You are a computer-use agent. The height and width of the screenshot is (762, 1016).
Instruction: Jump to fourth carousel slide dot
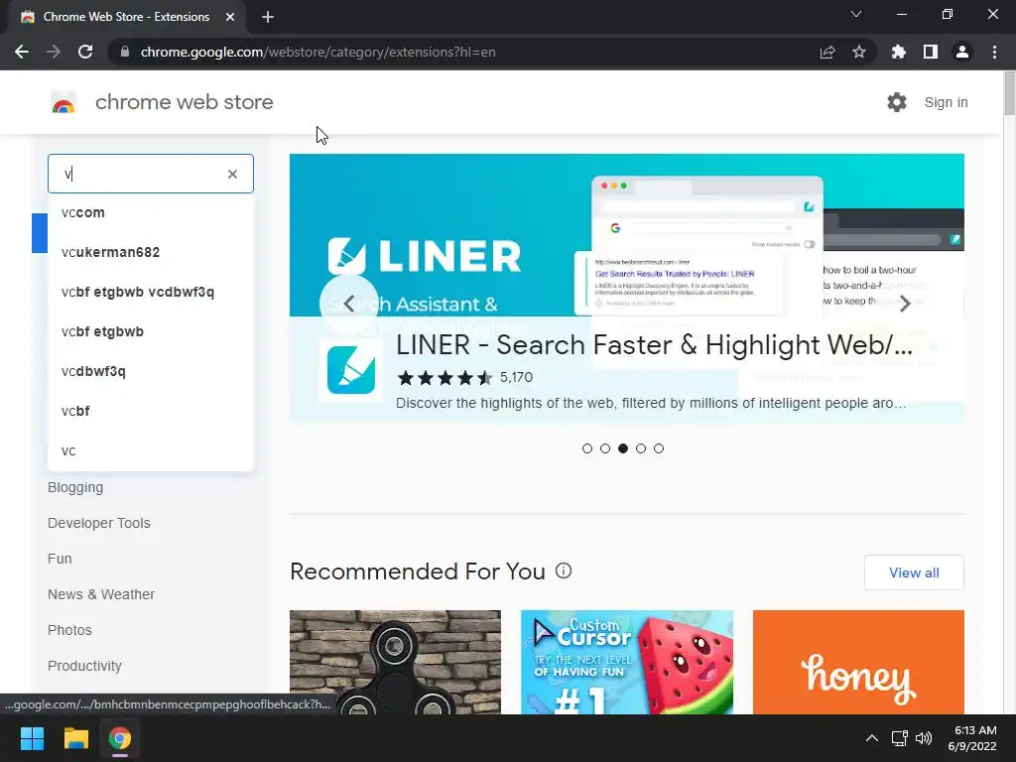click(x=641, y=448)
